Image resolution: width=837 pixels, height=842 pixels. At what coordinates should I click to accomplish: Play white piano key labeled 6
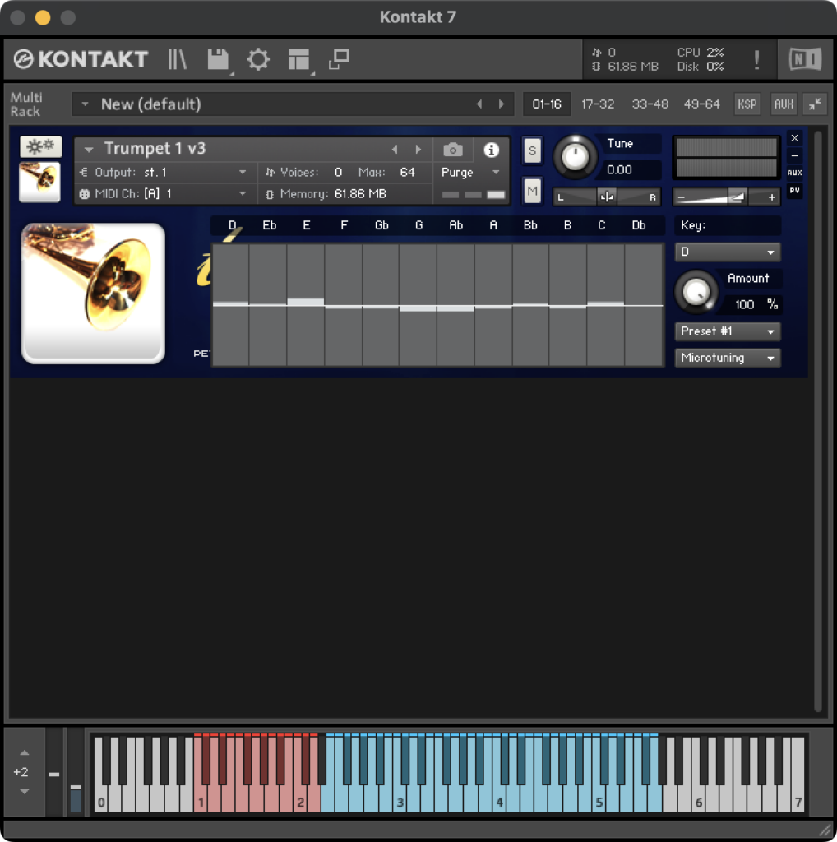pyautogui.click(x=698, y=801)
